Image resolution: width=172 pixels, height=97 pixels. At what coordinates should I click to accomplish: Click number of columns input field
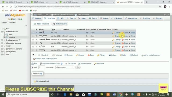(x=42, y=67)
